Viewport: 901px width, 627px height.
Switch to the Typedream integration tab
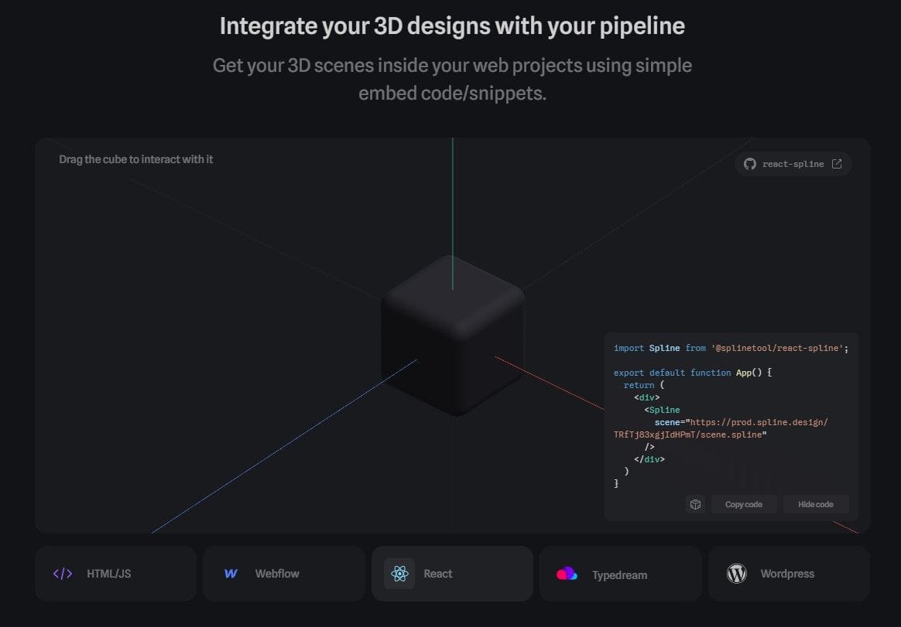pyautogui.click(x=620, y=574)
